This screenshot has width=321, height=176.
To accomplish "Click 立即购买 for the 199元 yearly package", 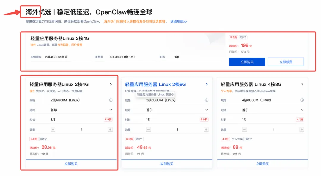I will [247, 62].
